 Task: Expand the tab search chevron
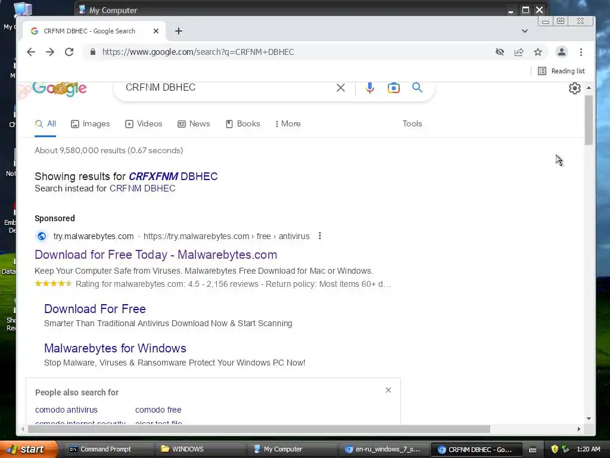click(x=524, y=31)
